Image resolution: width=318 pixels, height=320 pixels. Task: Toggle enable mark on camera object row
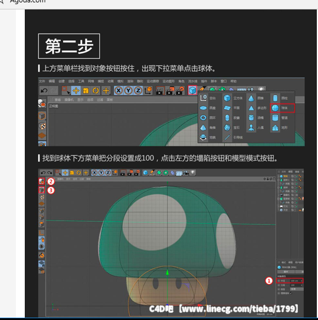[296, 195]
